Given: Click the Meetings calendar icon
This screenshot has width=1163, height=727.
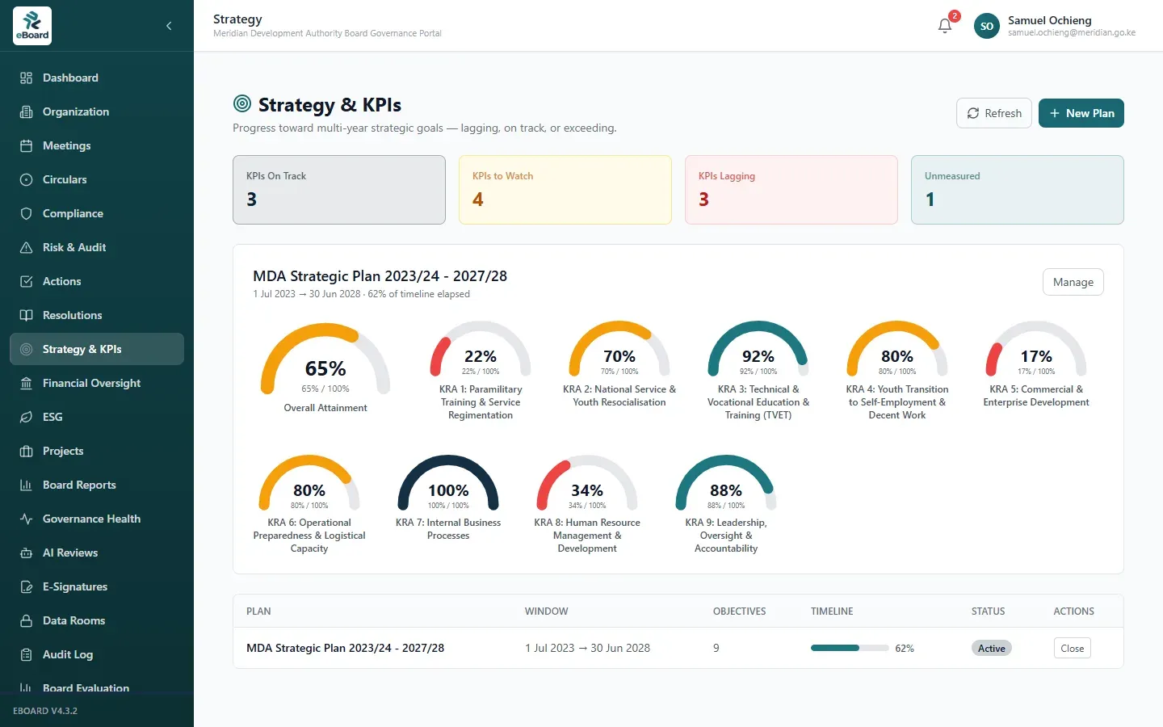Looking at the screenshot, I should coord(27,145).
